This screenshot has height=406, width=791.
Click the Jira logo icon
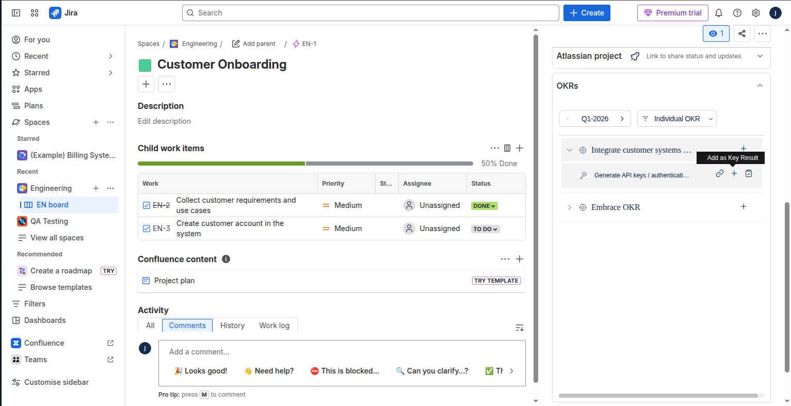coord(55,13)
